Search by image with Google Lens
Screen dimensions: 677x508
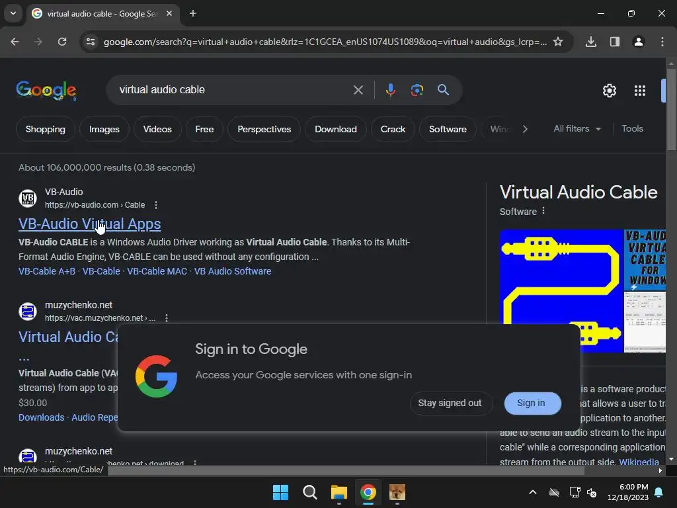tap(417, 90)
